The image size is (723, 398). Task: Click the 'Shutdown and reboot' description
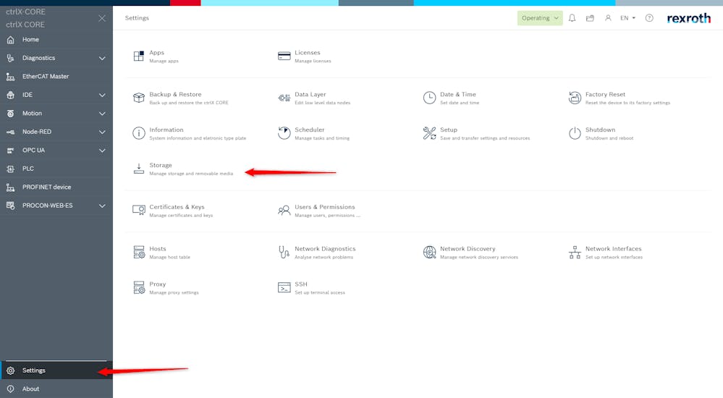[x=609, y=138]
